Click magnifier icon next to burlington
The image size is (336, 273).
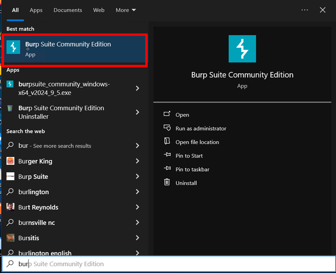click(10, 192)
